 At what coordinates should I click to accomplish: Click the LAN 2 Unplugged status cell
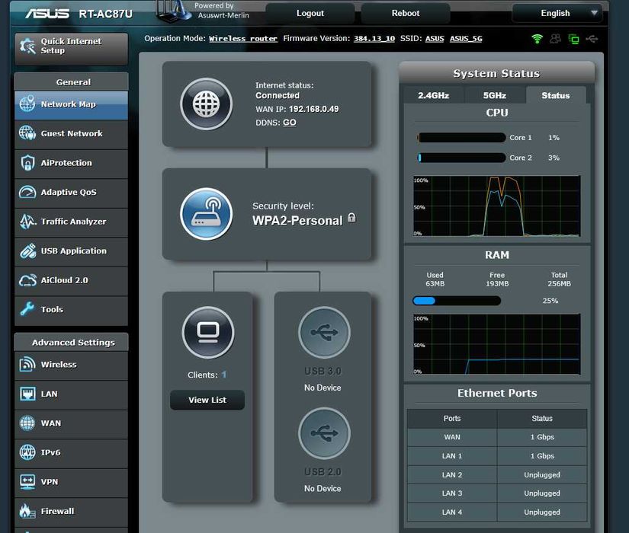pos(542,474)
